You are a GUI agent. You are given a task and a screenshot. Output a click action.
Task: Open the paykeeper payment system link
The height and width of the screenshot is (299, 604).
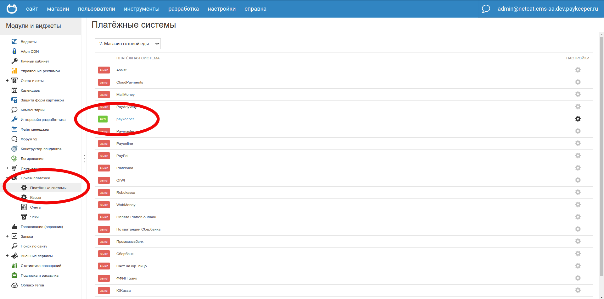point(125,119)
